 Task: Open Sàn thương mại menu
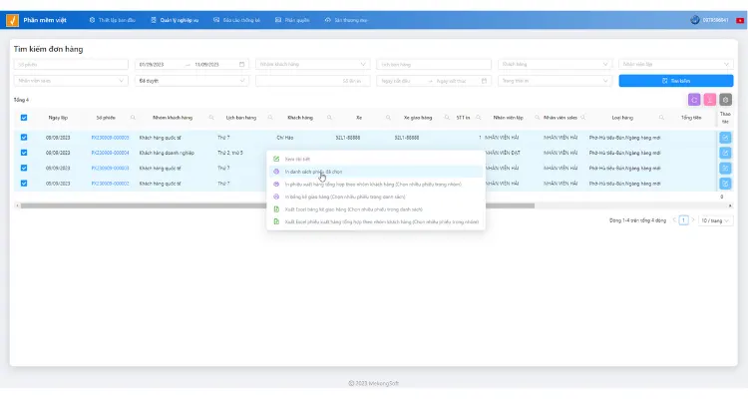(346, 20)
